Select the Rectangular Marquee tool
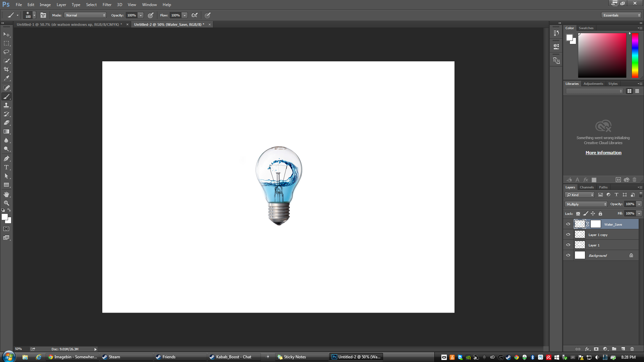This screenshot has width=644, height=362. (x=6, y=43)
